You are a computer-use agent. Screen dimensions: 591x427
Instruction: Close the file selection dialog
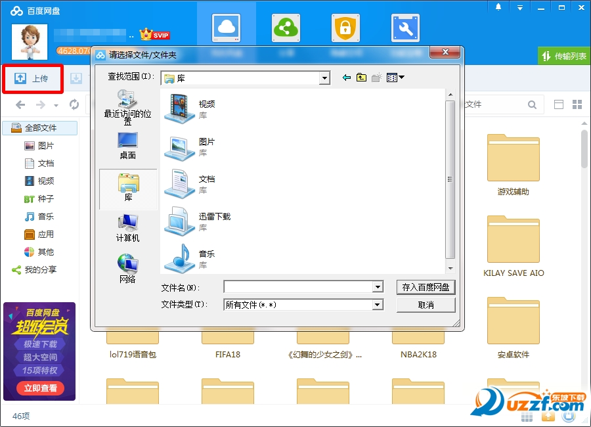[445, 52]
